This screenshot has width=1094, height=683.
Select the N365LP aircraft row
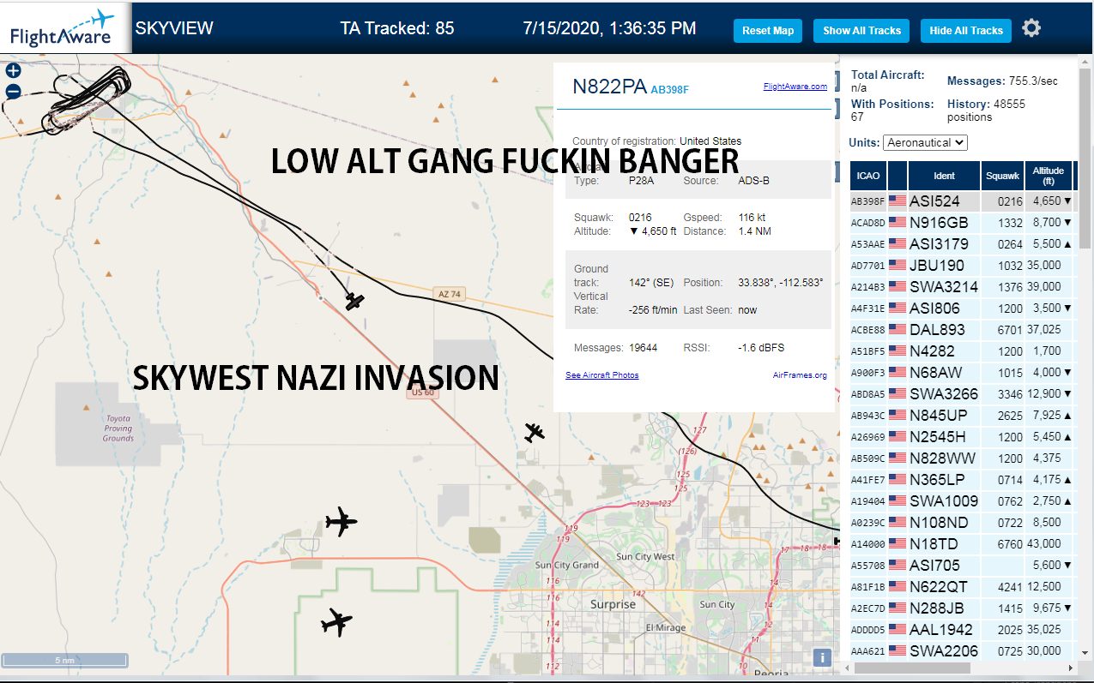[962, 480]
